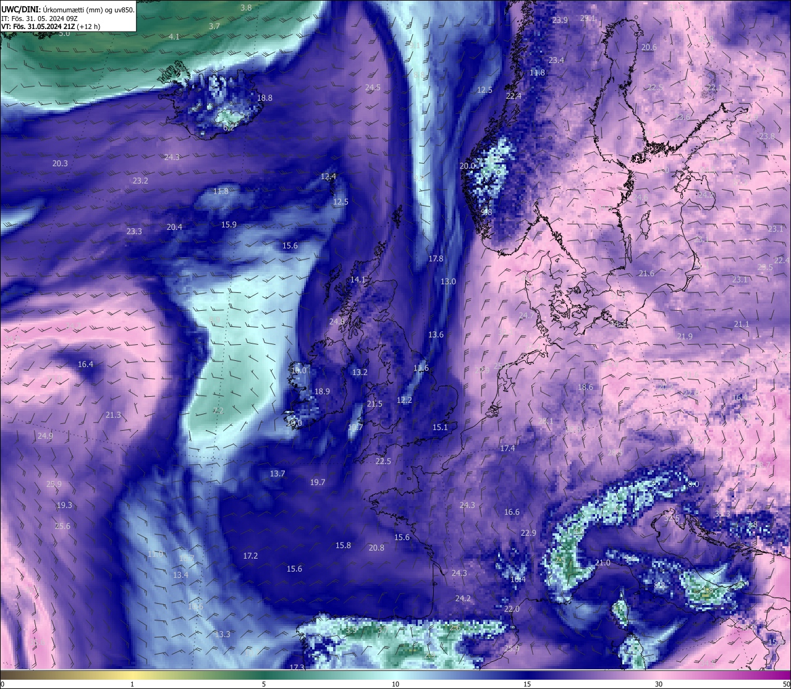Click the map value 16.6

[512, 512]
